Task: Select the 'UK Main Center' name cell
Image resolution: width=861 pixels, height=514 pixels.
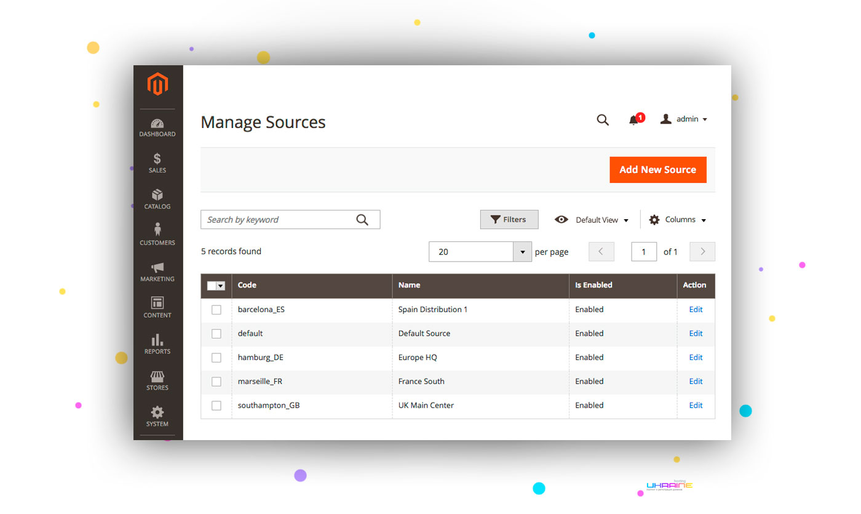Action: coord(480,406)
